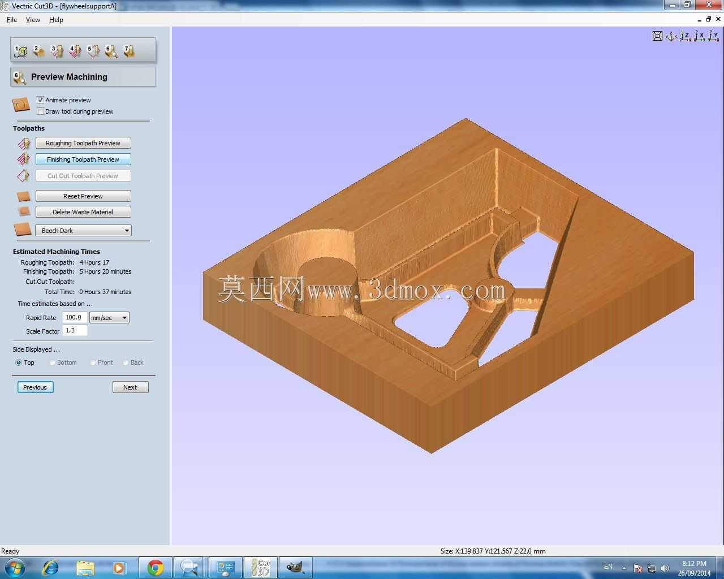This screenshot has height=579, width=724.
Task: Open Internet Explorer from the taskbar
Action: (x=50, y=568)
